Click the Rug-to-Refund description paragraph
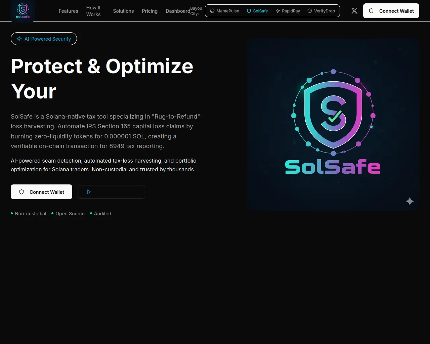Screen dimensions: 430x344 pos(105,131)
